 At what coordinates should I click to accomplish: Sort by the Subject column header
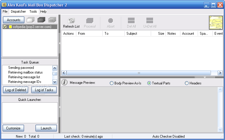pyautogui.click(x=138, y=34)
